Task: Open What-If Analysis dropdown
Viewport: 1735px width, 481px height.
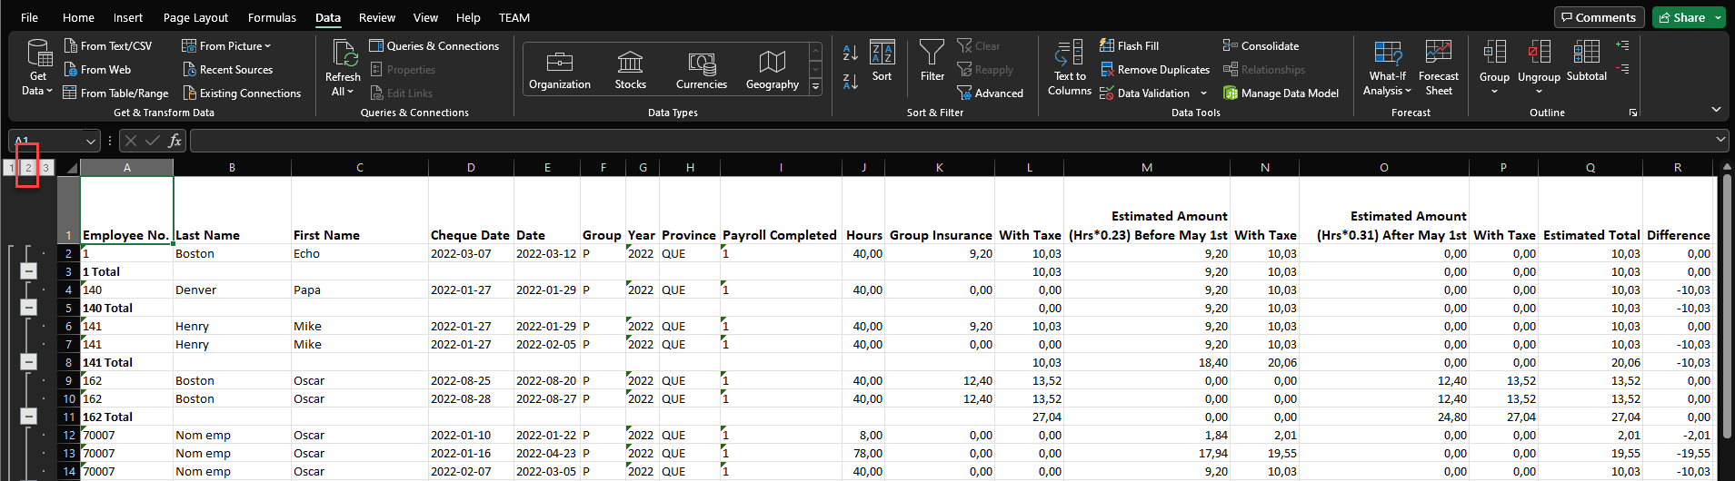Action: [x=1388, y=67]
